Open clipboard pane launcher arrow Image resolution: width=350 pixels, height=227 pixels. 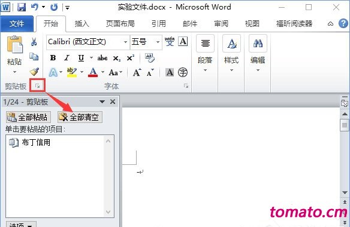(38, 86)
